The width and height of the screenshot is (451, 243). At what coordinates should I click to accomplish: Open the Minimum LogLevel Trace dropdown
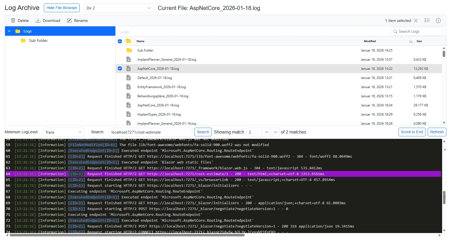(64, 132)
